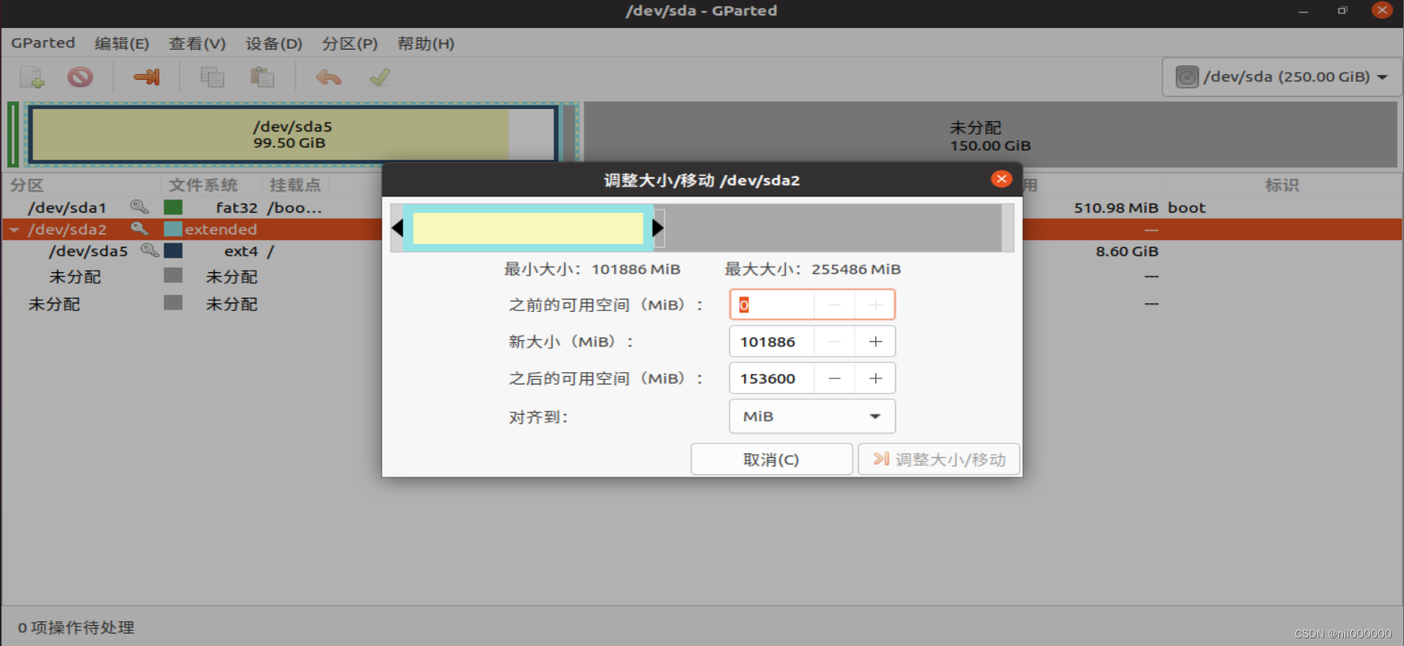Click the 0 项操作待处理 status text
The image size is (1404, 646).
76,627
